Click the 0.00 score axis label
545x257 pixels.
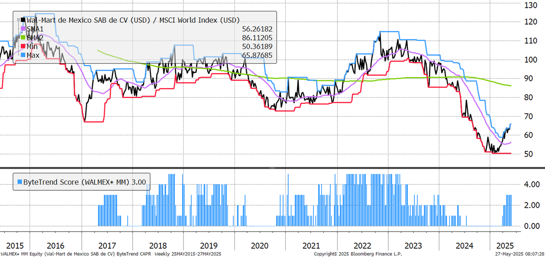(x=532, y=226)
